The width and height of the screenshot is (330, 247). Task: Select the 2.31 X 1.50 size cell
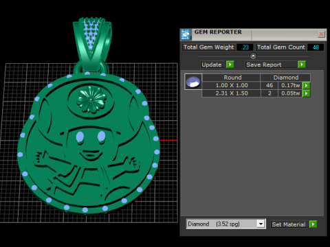pos(232,93)
